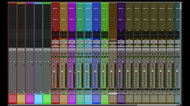190x106 pixels.
Task: Mute the Drums track
Action: pos(57,62)
